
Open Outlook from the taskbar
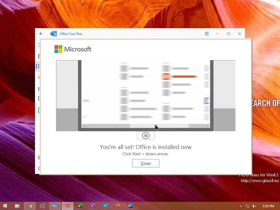pyautogui.click(x=105, y=206)
